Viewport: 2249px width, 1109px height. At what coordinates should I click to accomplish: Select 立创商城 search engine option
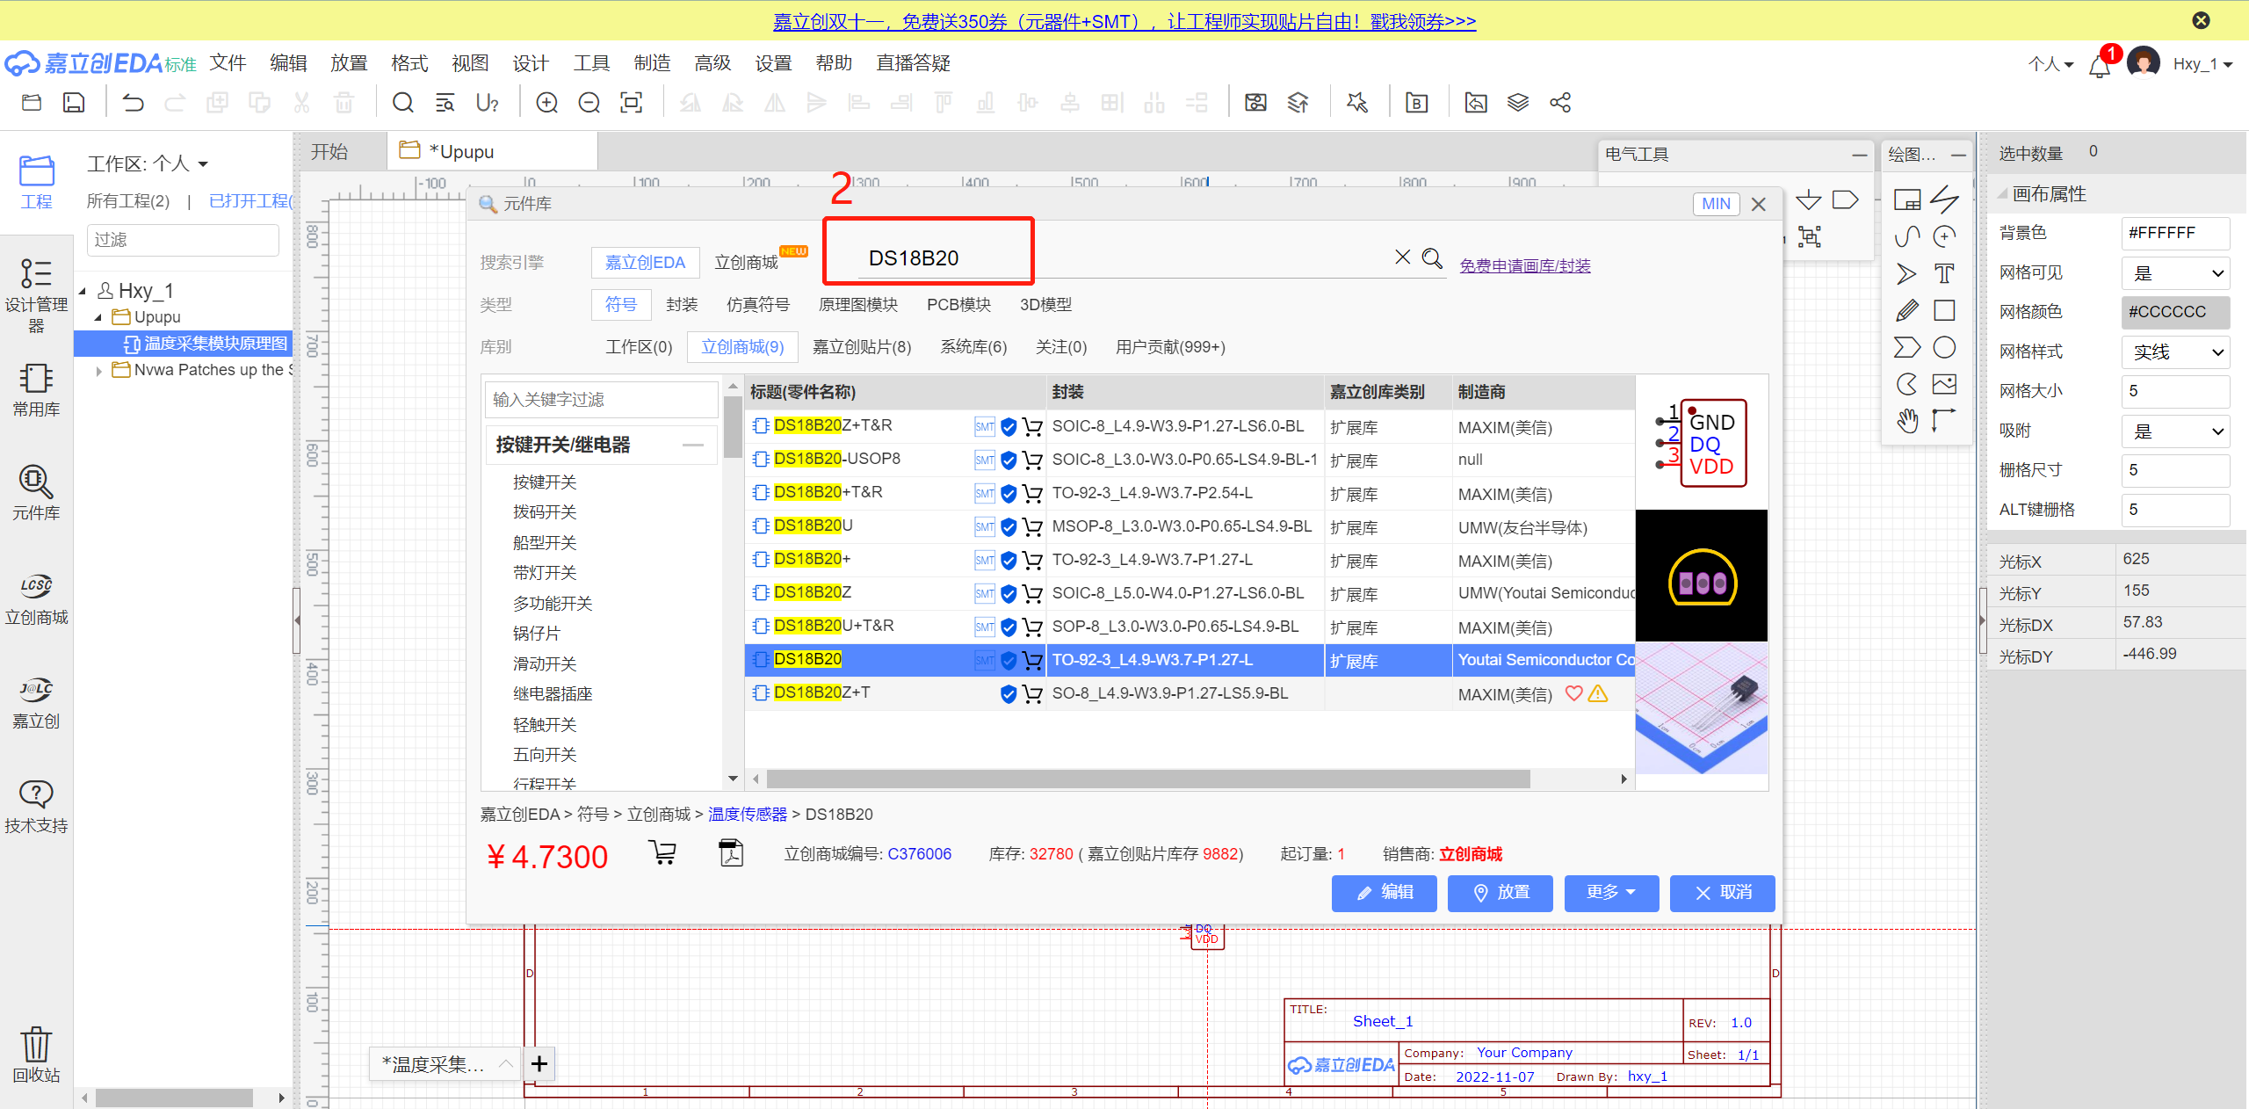tap(746, 262)
